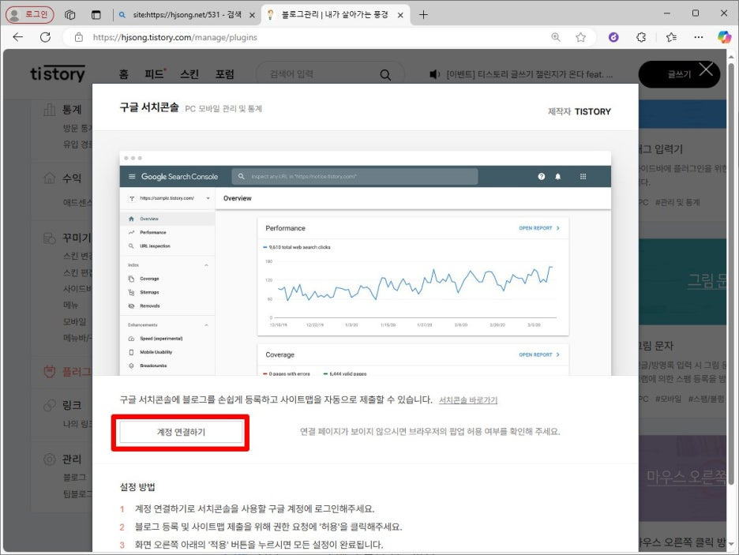Click the event announcement text link

pos(529,74)
